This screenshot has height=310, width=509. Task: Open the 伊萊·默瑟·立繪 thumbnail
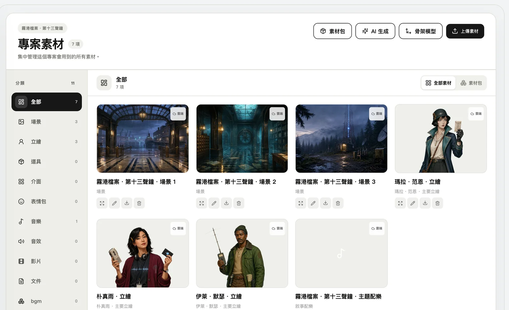pos(242,253)
